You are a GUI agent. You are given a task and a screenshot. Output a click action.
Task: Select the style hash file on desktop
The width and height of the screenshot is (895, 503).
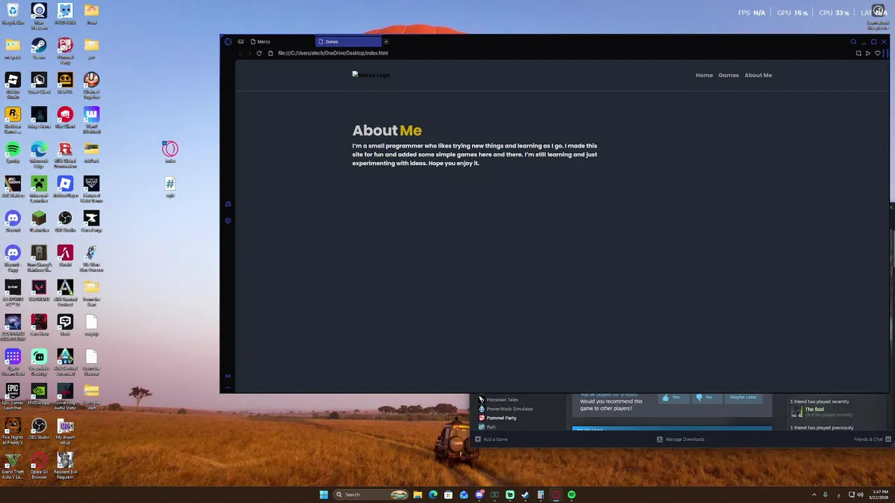(x=170, y=187)
